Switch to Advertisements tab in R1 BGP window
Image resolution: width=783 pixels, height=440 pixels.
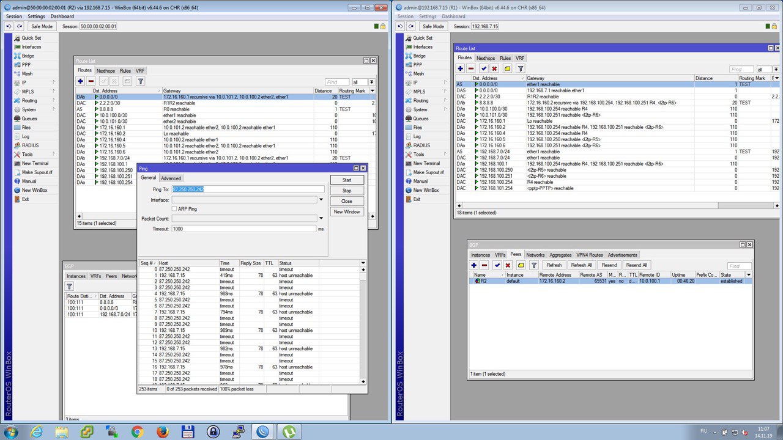[x=622, y=255]
